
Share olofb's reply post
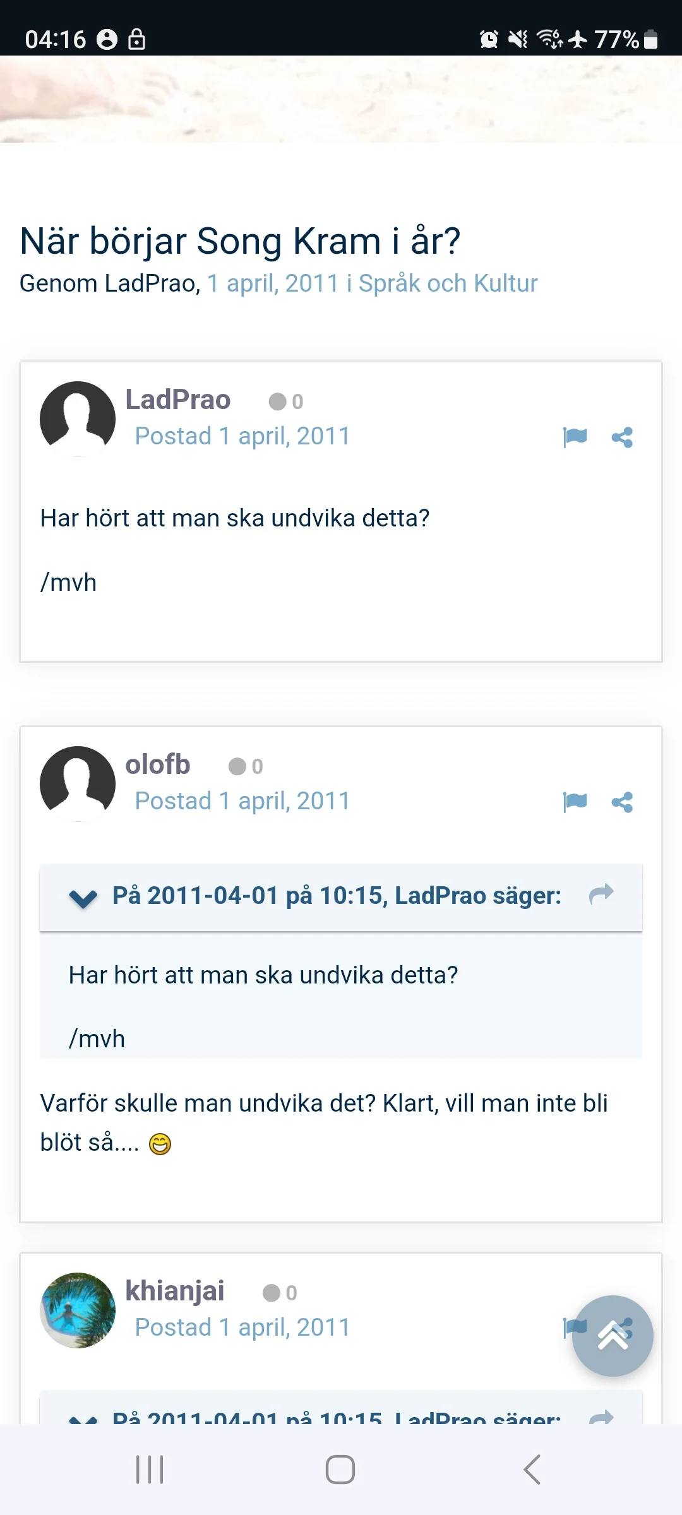tap(622, 802)
